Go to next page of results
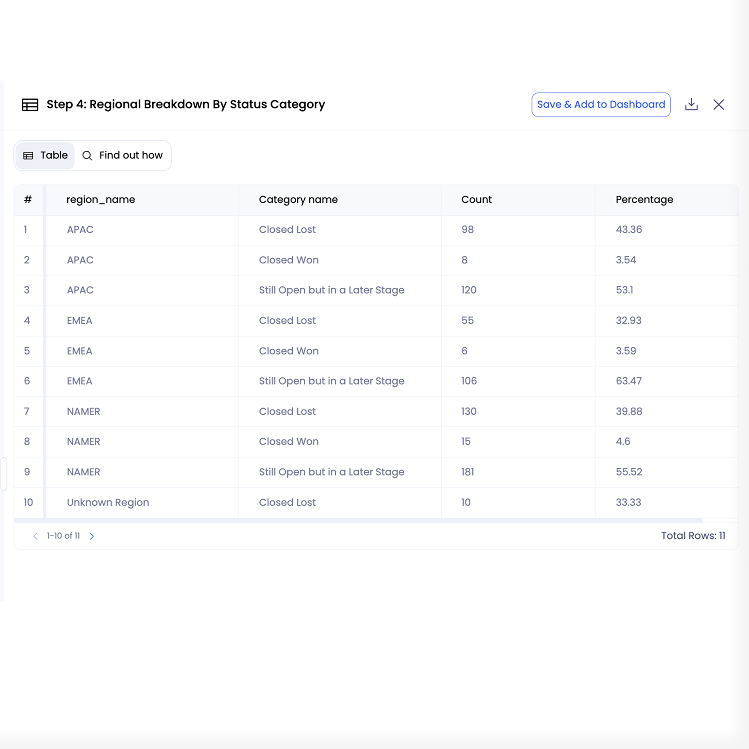 [x=92, y=536]
